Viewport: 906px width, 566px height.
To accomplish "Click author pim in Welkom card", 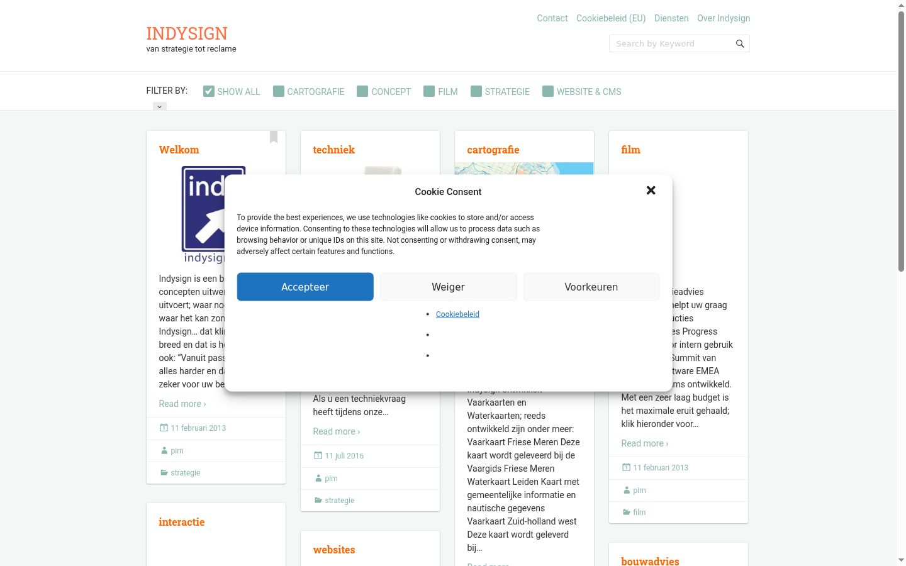I will coord(177,451).
